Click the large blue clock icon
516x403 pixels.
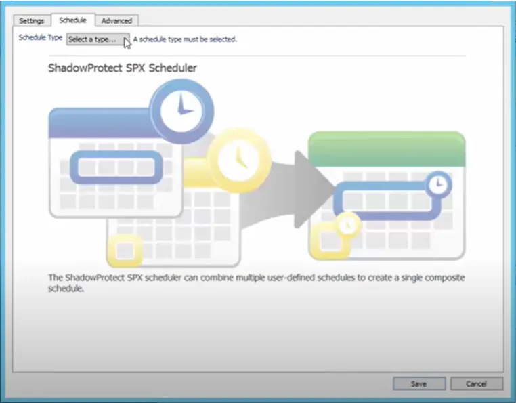(x=181, y=111)
